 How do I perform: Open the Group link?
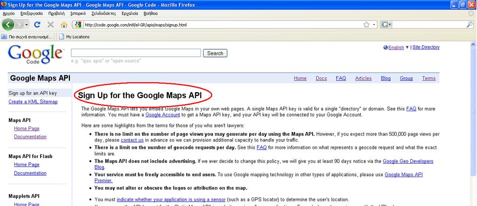(x=406, y=79)
